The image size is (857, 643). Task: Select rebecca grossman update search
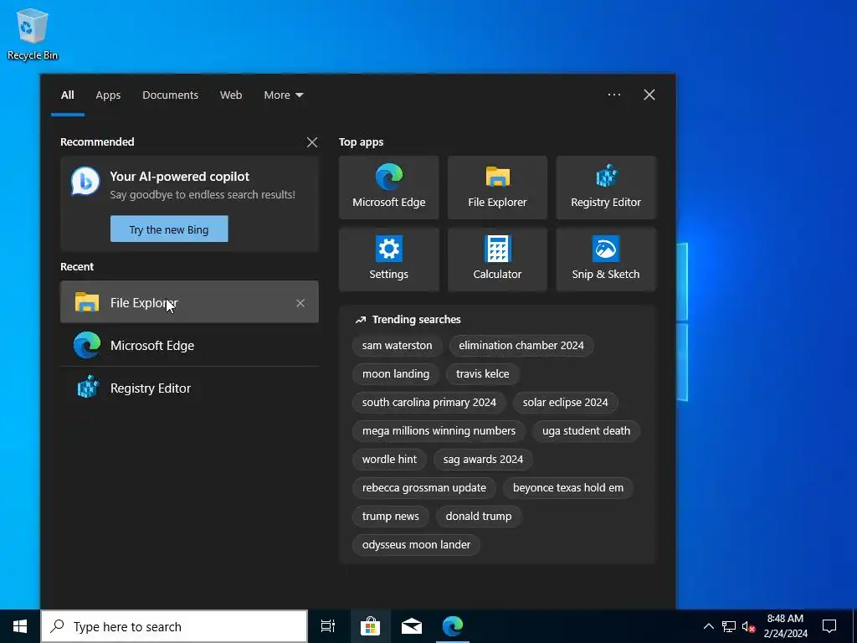click(423, 488)
